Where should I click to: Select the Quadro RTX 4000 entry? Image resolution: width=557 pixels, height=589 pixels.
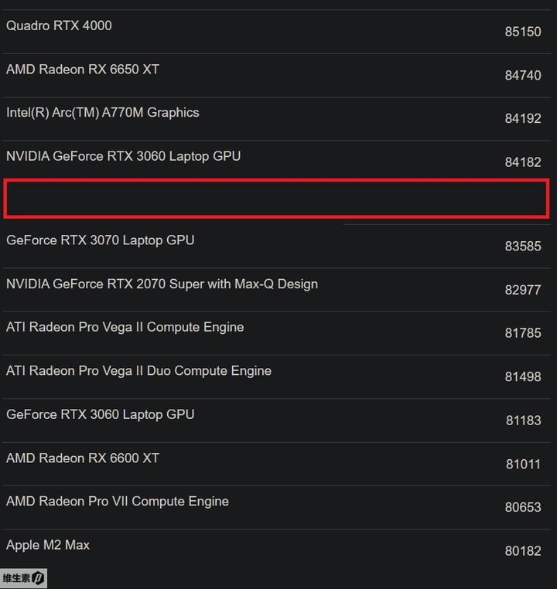coord(59,26)
